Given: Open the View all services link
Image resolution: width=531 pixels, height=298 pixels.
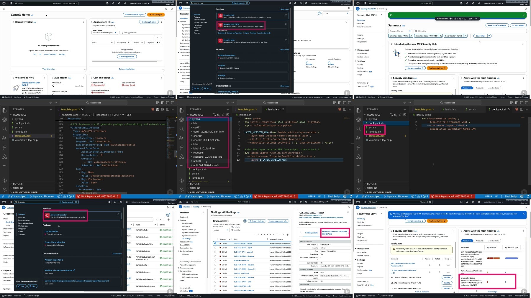Looking at the screenshot, I should tap(49, 69).
